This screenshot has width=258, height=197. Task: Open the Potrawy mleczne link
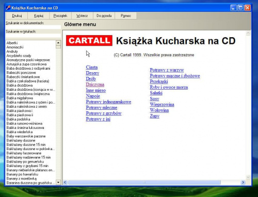point(102,107)
